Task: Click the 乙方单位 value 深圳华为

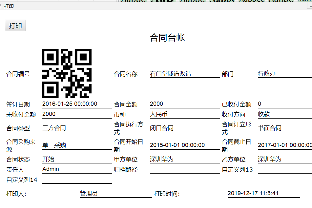Action: tap(270, 159)
